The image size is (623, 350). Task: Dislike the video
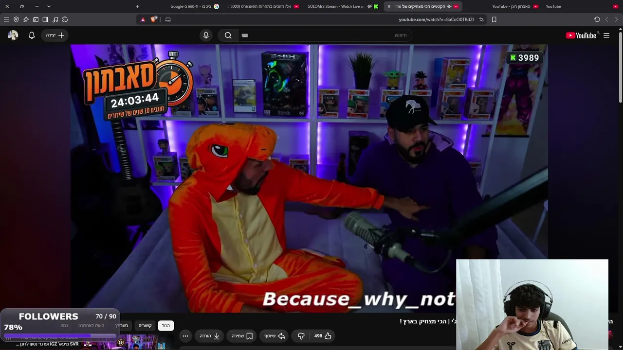301,336
